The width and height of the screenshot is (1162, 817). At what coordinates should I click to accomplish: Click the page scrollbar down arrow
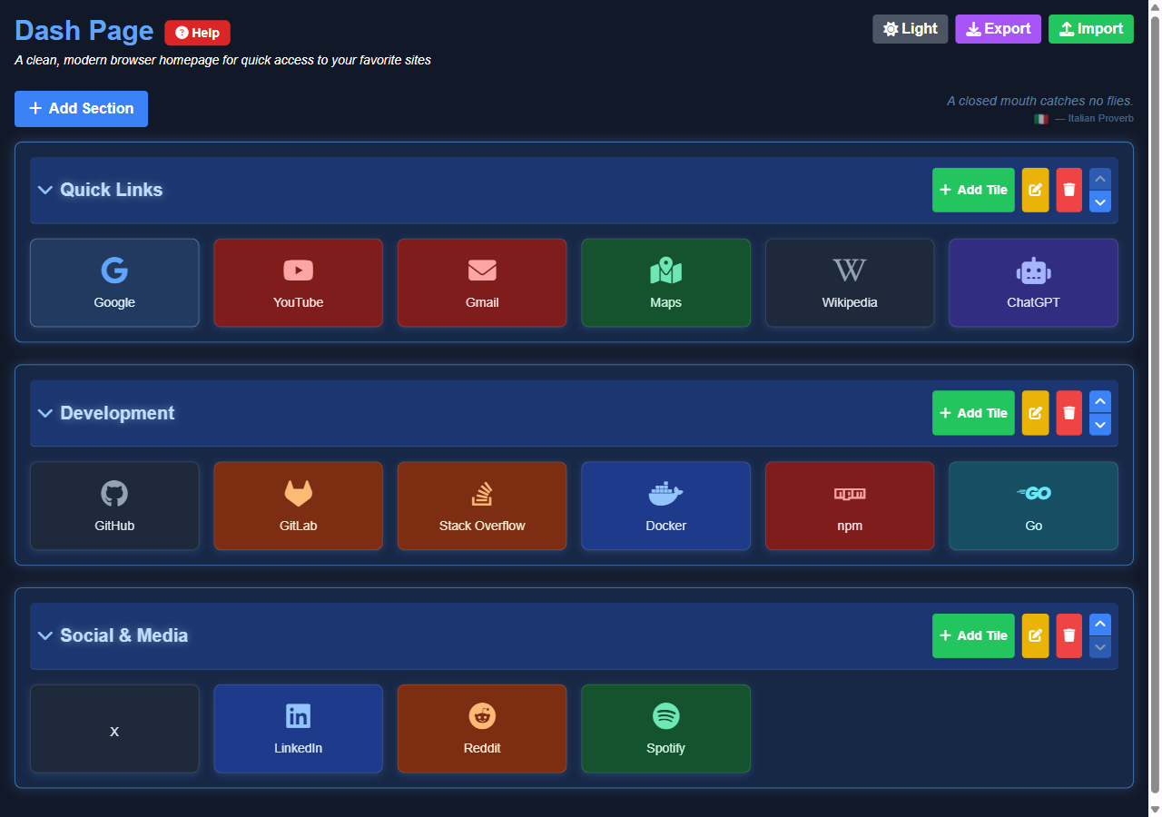[1155, 809]
